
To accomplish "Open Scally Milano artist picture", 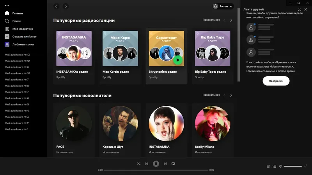I will pos(213,123).
